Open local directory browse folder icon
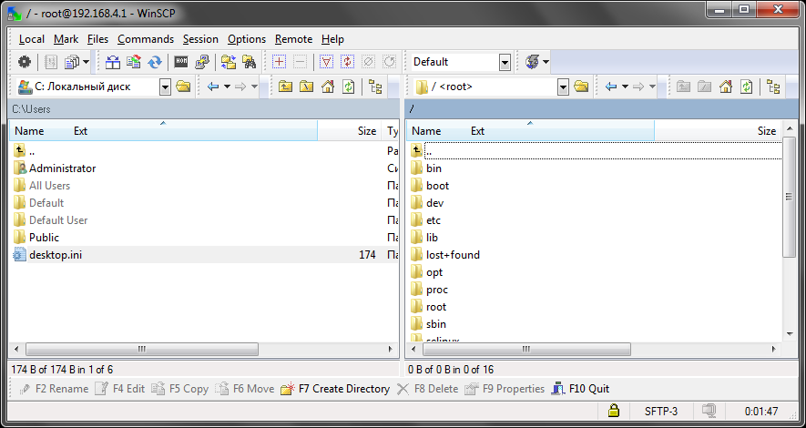 [183, 87]
